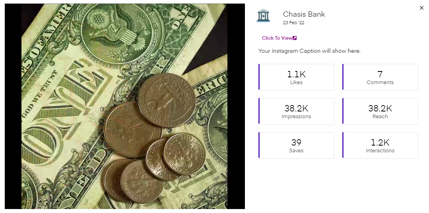Screen dimensions: 429x213
Task: Select the 39 Saves metric card
Action: tap(296, 145)
